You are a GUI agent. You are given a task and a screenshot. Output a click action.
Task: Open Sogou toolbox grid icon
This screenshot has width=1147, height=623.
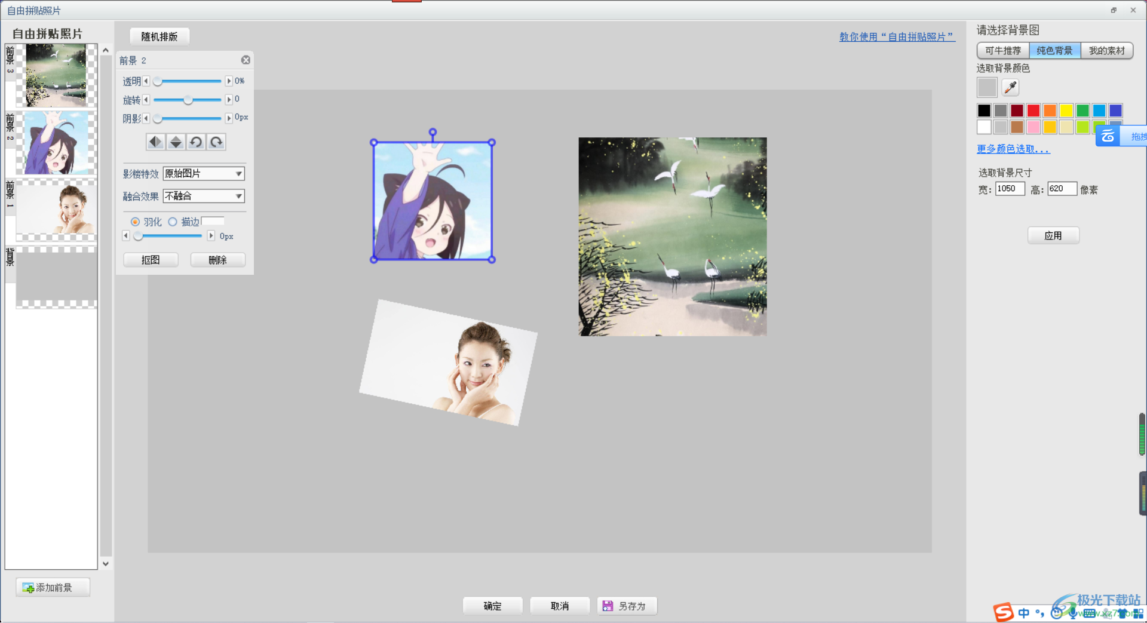[1138, 613]
